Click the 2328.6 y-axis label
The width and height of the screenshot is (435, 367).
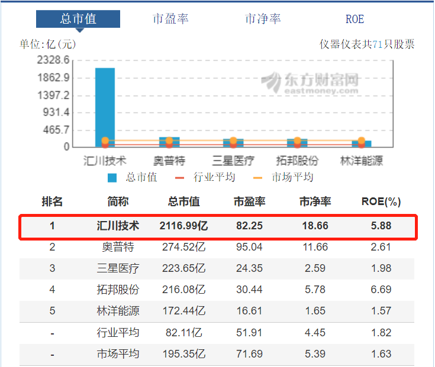(53, 60)
